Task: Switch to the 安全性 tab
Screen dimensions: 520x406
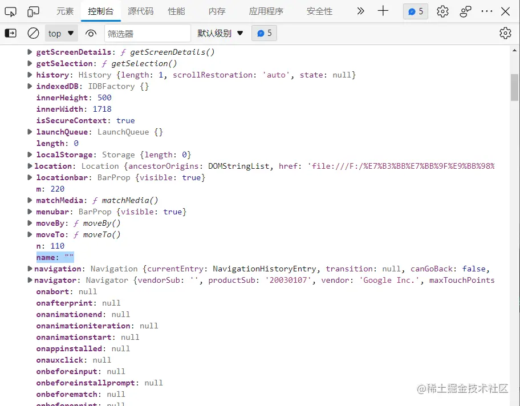Action: [319, 11]
